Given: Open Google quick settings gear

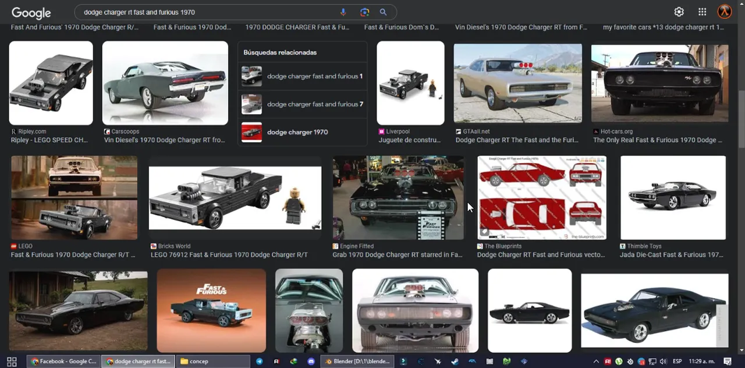Looking at the screenshot, I should click(679, 12).
